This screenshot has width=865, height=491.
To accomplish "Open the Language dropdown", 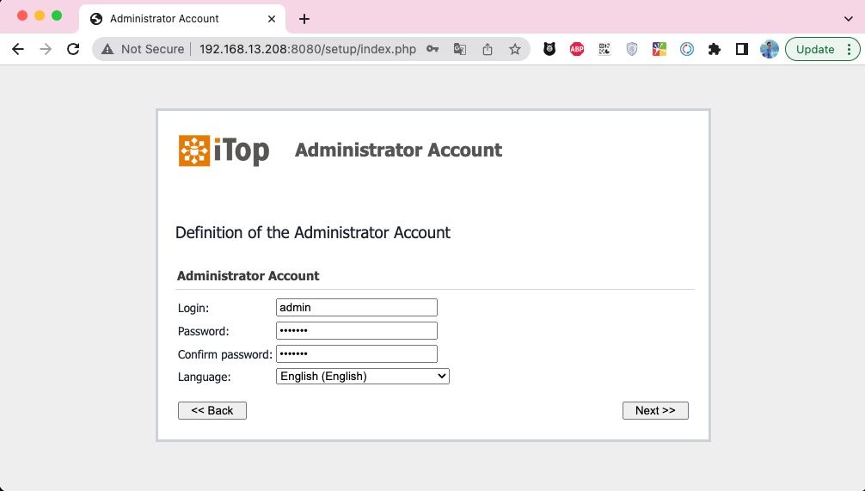I will point(363,377).
